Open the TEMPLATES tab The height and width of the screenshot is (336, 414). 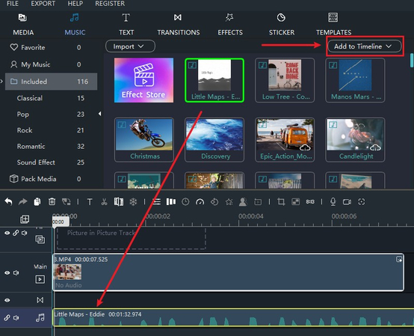(333, 25)
